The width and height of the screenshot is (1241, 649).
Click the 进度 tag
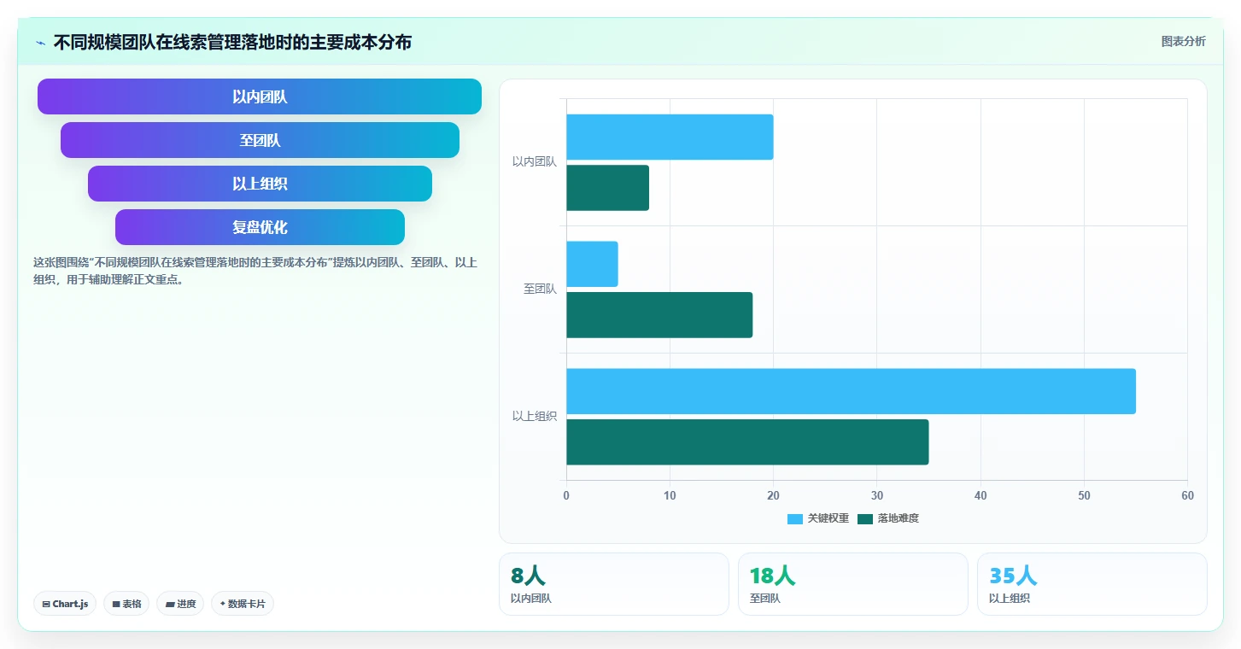180,604
